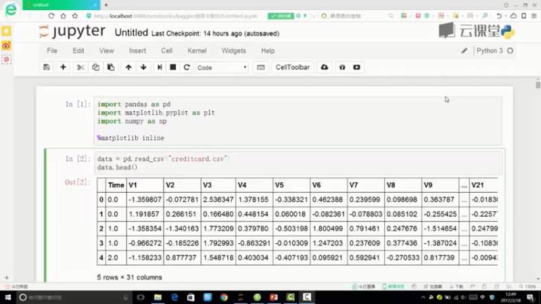Screen dimensions: 541x304
Task: Click browser home button
Action: point(63,16)
